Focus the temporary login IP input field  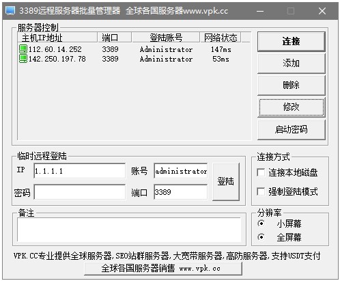[x=79, y=171]
